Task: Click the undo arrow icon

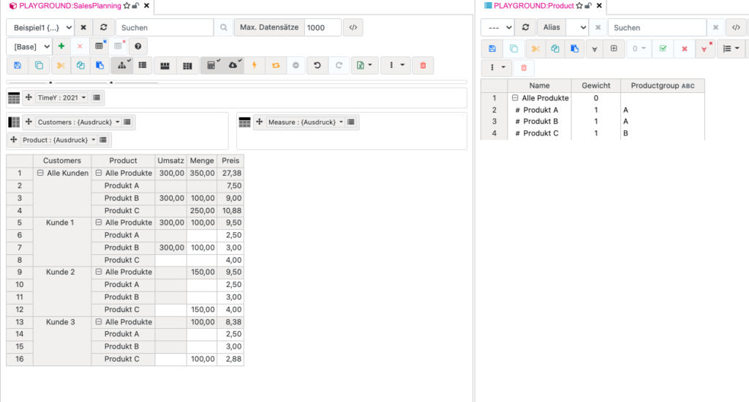Action: click(317, 65)
